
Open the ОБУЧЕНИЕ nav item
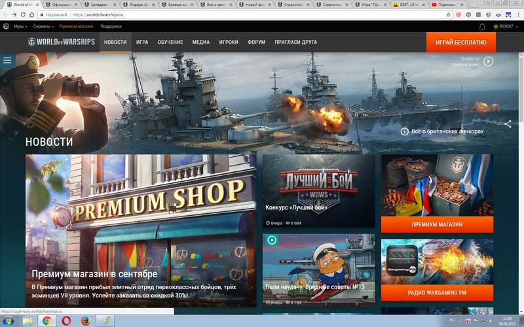(x=170, y=42)
